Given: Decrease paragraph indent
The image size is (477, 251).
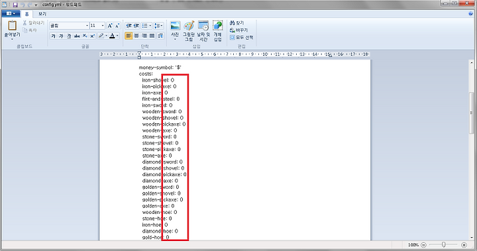Looking at the screenshot, I should pos(129,26).
